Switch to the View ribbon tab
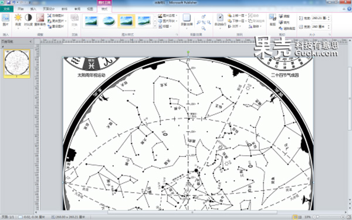The image size is (352, 220). tap(90, 9)
